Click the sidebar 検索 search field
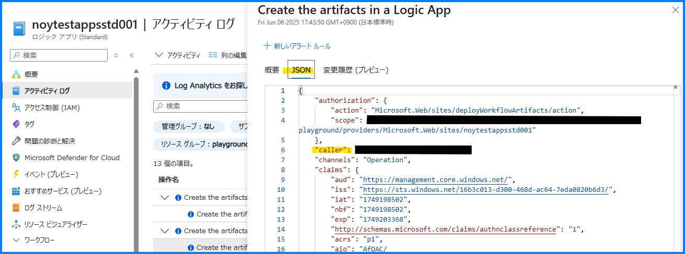 (59, 55)
